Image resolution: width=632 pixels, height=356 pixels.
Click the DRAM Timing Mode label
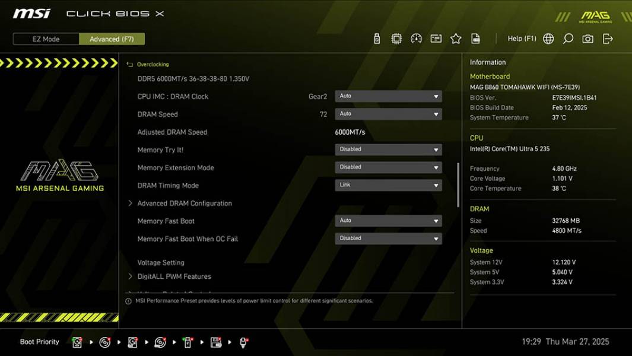(168, 186)
